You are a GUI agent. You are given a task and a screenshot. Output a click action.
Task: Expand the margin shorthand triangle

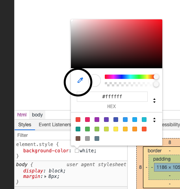[45, 176]
